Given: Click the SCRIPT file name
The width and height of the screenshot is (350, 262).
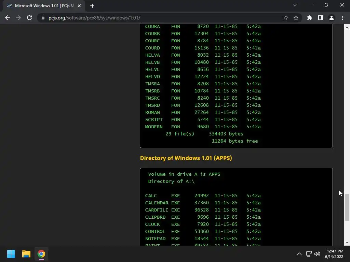Looking at the screenshot, I should pos(154,119).
